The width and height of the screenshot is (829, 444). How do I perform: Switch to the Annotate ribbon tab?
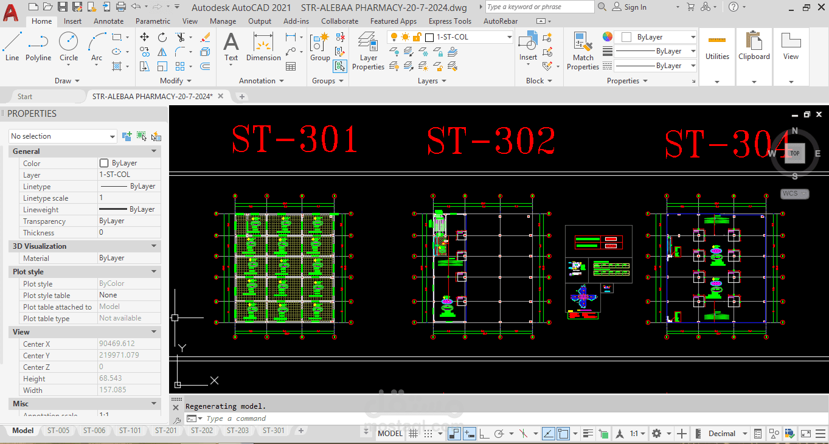[x=108, y=21]
